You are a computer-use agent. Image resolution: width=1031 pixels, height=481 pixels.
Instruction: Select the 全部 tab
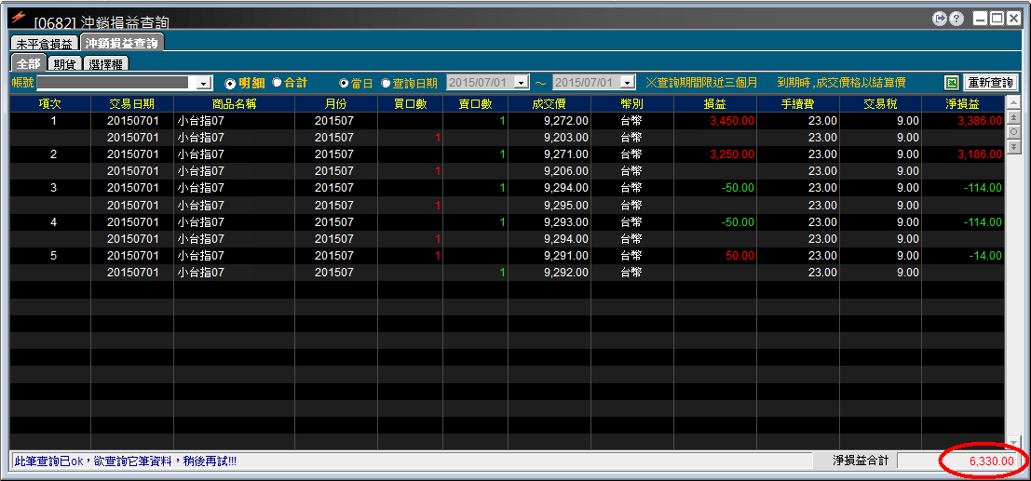[29, 64]
